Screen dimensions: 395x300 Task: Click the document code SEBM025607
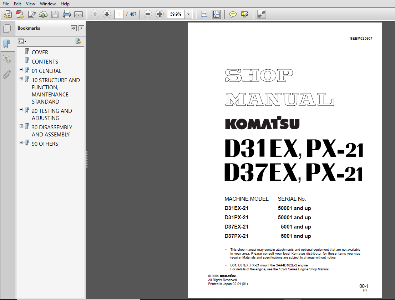(361, 39)
